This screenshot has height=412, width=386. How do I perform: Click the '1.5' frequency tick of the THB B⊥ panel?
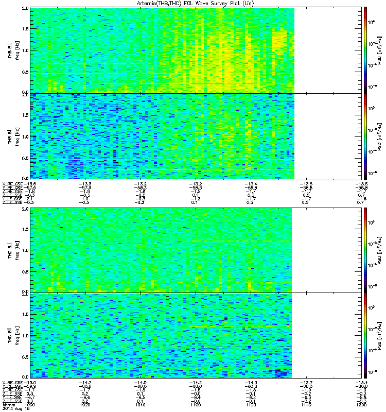click(25, 29)
